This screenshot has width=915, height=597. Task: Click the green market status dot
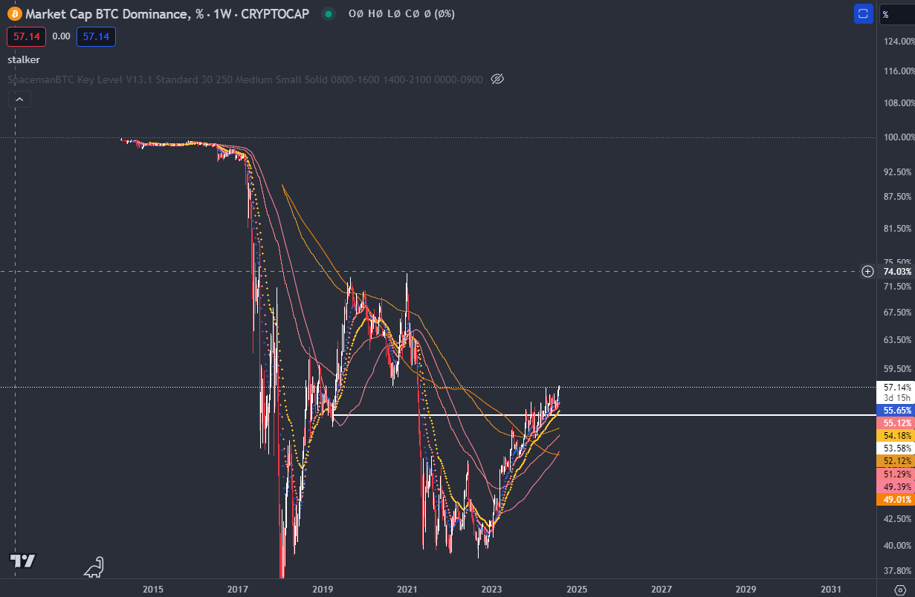328,13
